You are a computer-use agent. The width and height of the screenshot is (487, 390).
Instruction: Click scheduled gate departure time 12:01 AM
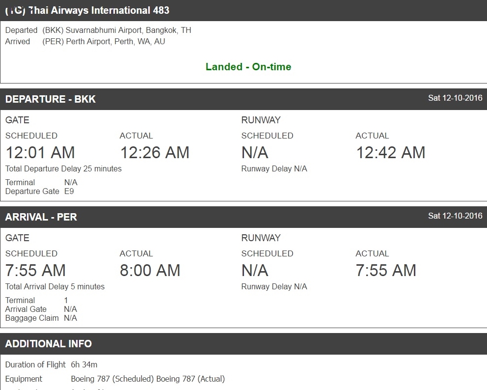pos(40,152)
